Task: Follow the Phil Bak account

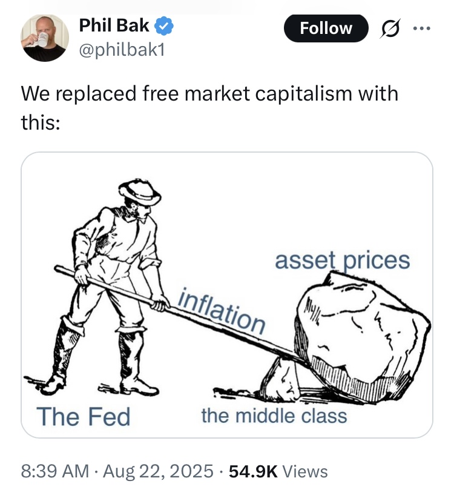Action: [326, 28]
